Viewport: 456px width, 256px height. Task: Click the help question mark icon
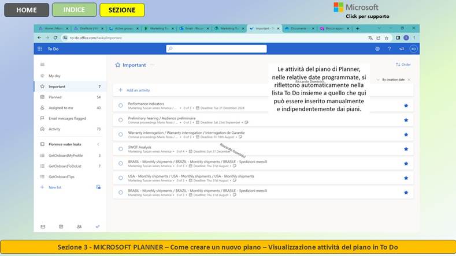pyautogui.click(x=389, y=49)
